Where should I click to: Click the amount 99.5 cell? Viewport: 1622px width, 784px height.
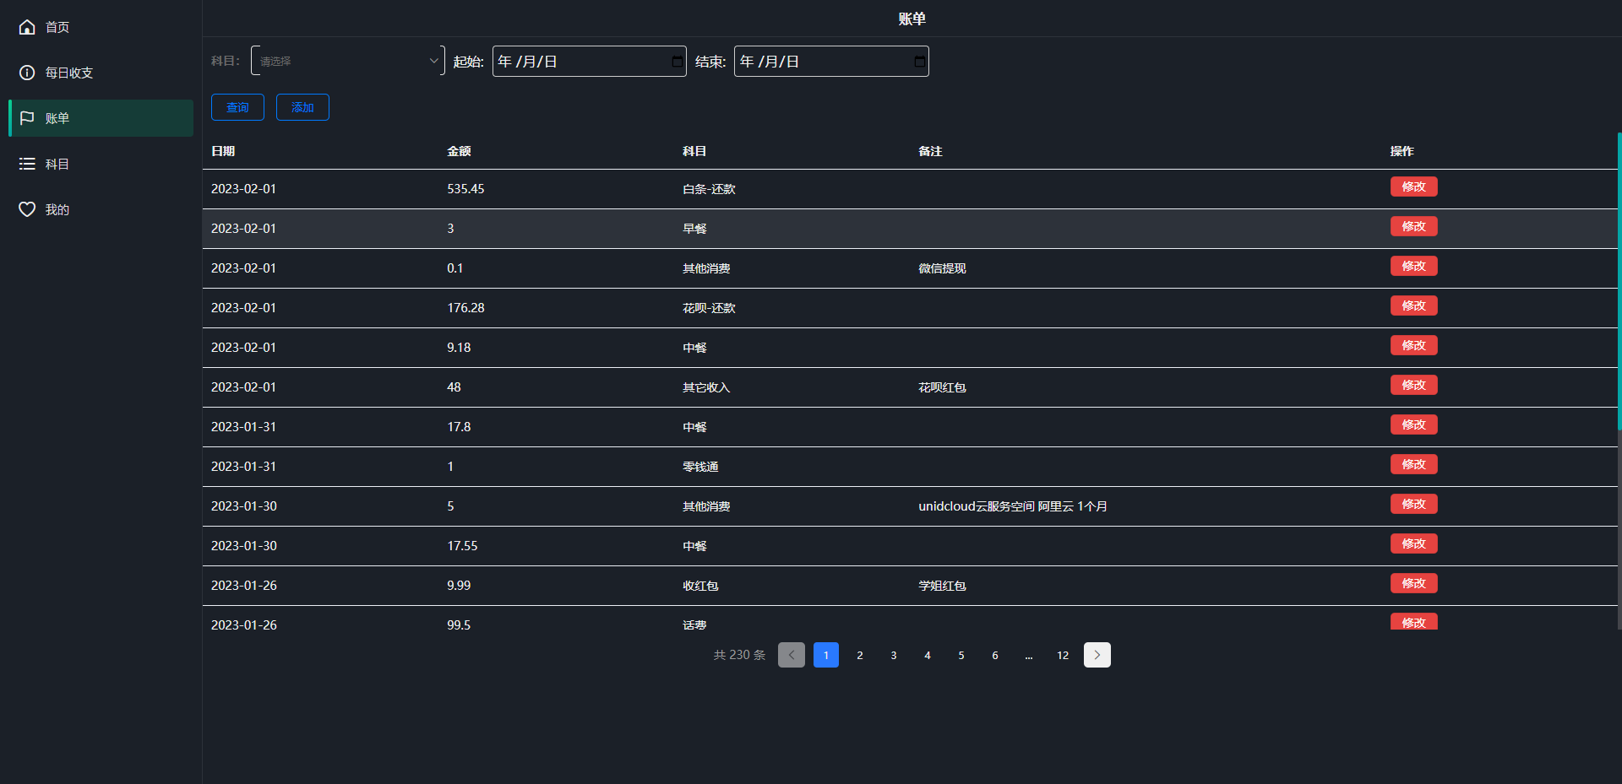point(459,625)
